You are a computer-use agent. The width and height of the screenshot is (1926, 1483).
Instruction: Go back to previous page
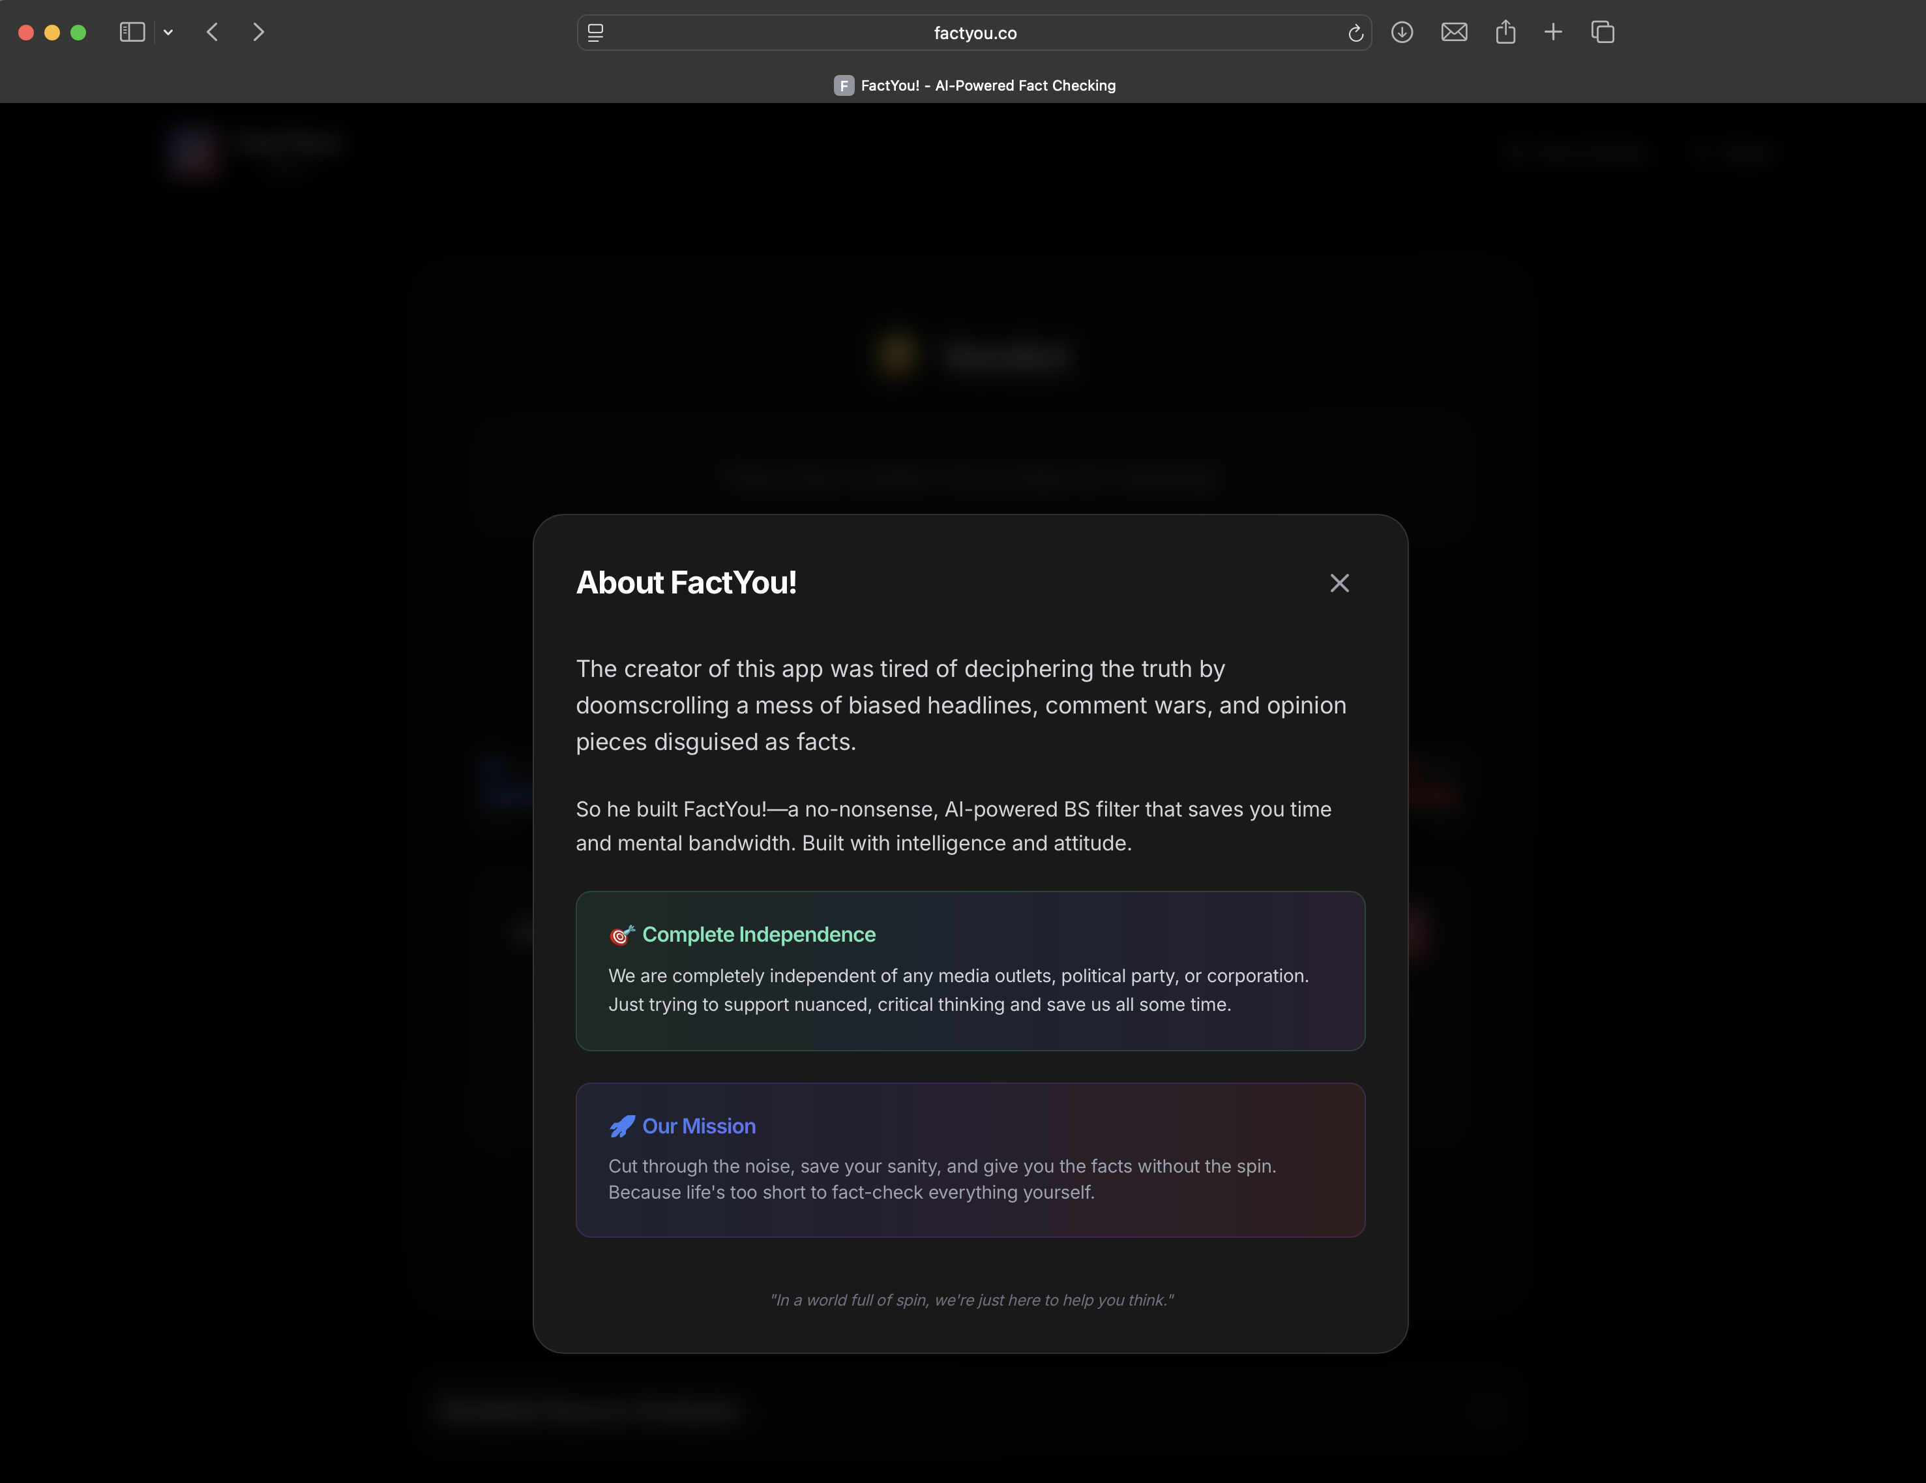coord(213,33)
